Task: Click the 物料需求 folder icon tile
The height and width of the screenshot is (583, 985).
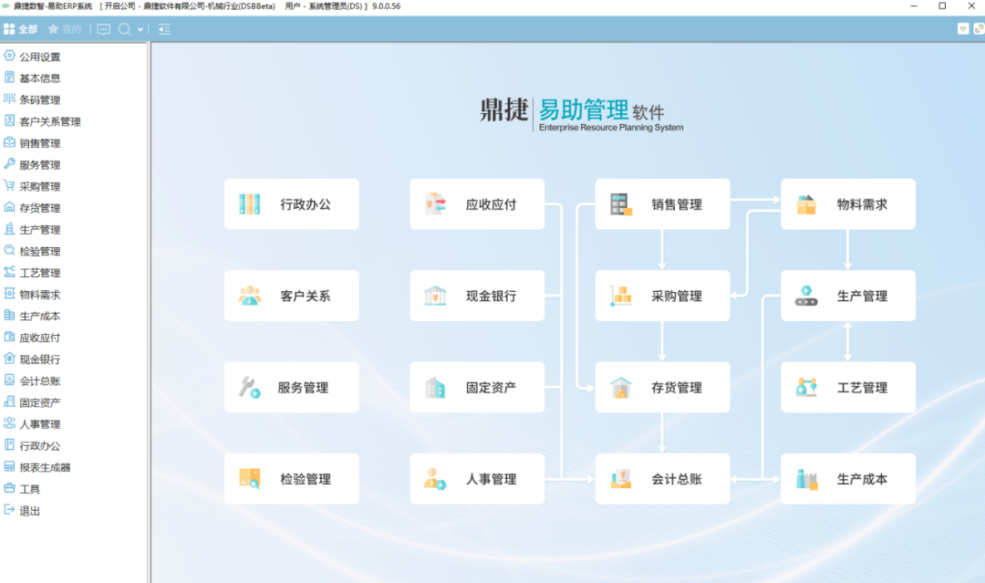Action: [806, 203]
